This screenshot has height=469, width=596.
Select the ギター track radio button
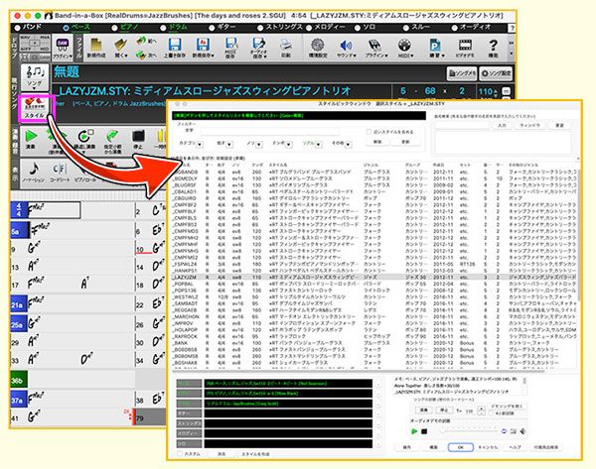212,28
